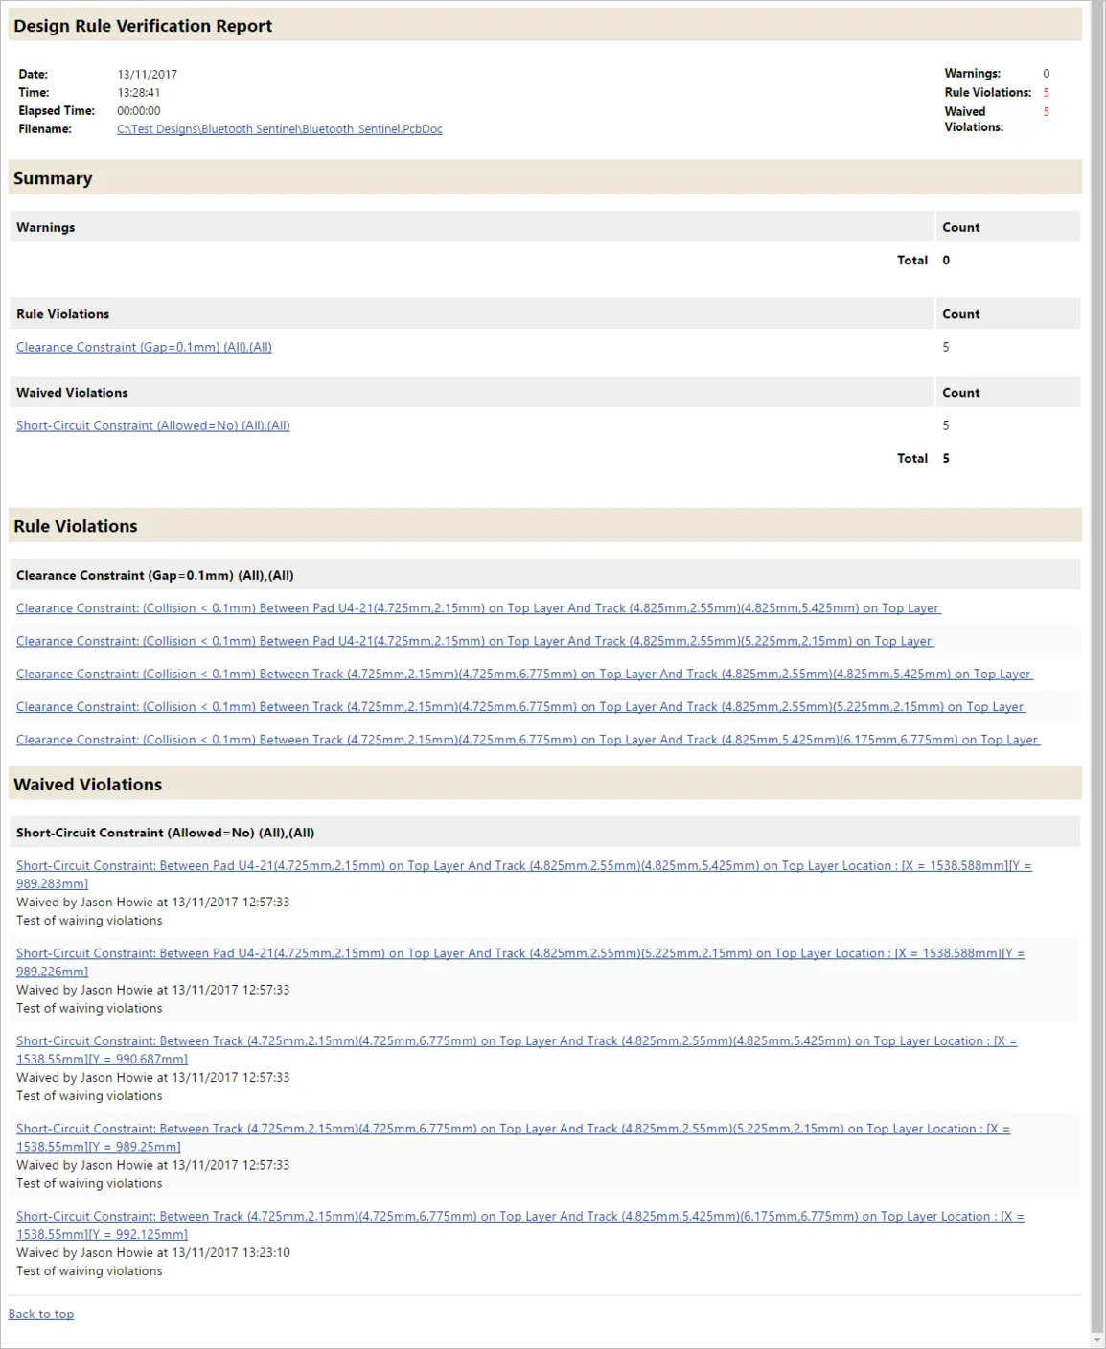Open the Clearance Constraint summary link
This screenshot has width=1106, height=1349.
[144, 347]
